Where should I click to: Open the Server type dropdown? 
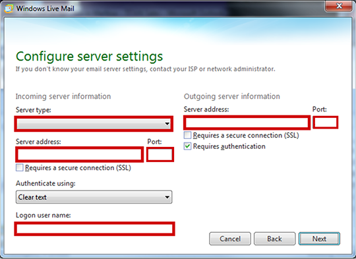coord(94,124)
